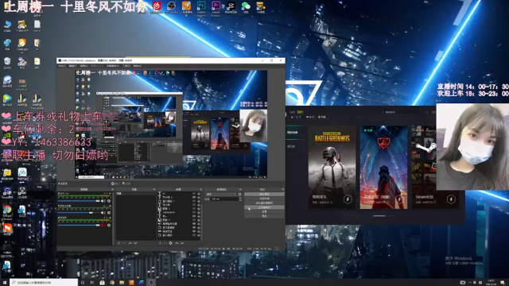Image resolution: width=509 pixels, height=286 pixels.
Task: Click the Windows taskbar search box
Action: coord(44,283)
